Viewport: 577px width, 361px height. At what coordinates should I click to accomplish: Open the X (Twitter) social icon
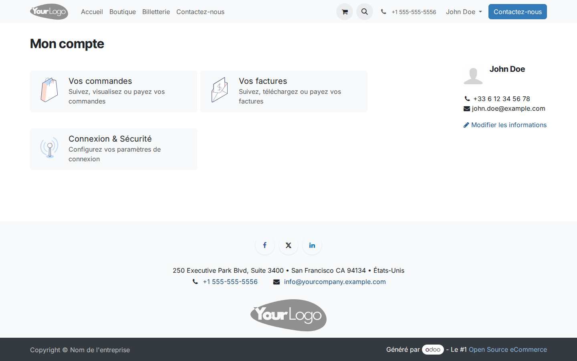(x=288, y=245)
